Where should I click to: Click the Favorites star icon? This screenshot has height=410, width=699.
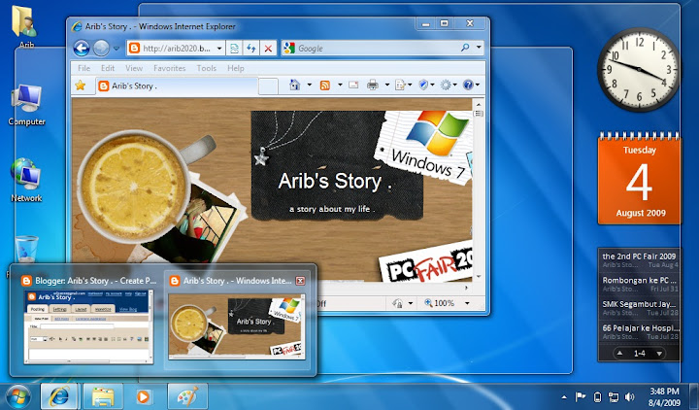point(81,85)
